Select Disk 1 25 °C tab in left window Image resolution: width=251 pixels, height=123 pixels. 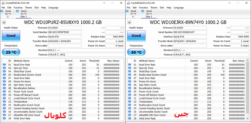(x=23, y=14)
